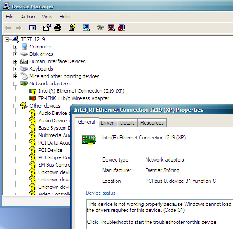Open the File menu
Screen dimensions: 233x229
pos(10,17)
